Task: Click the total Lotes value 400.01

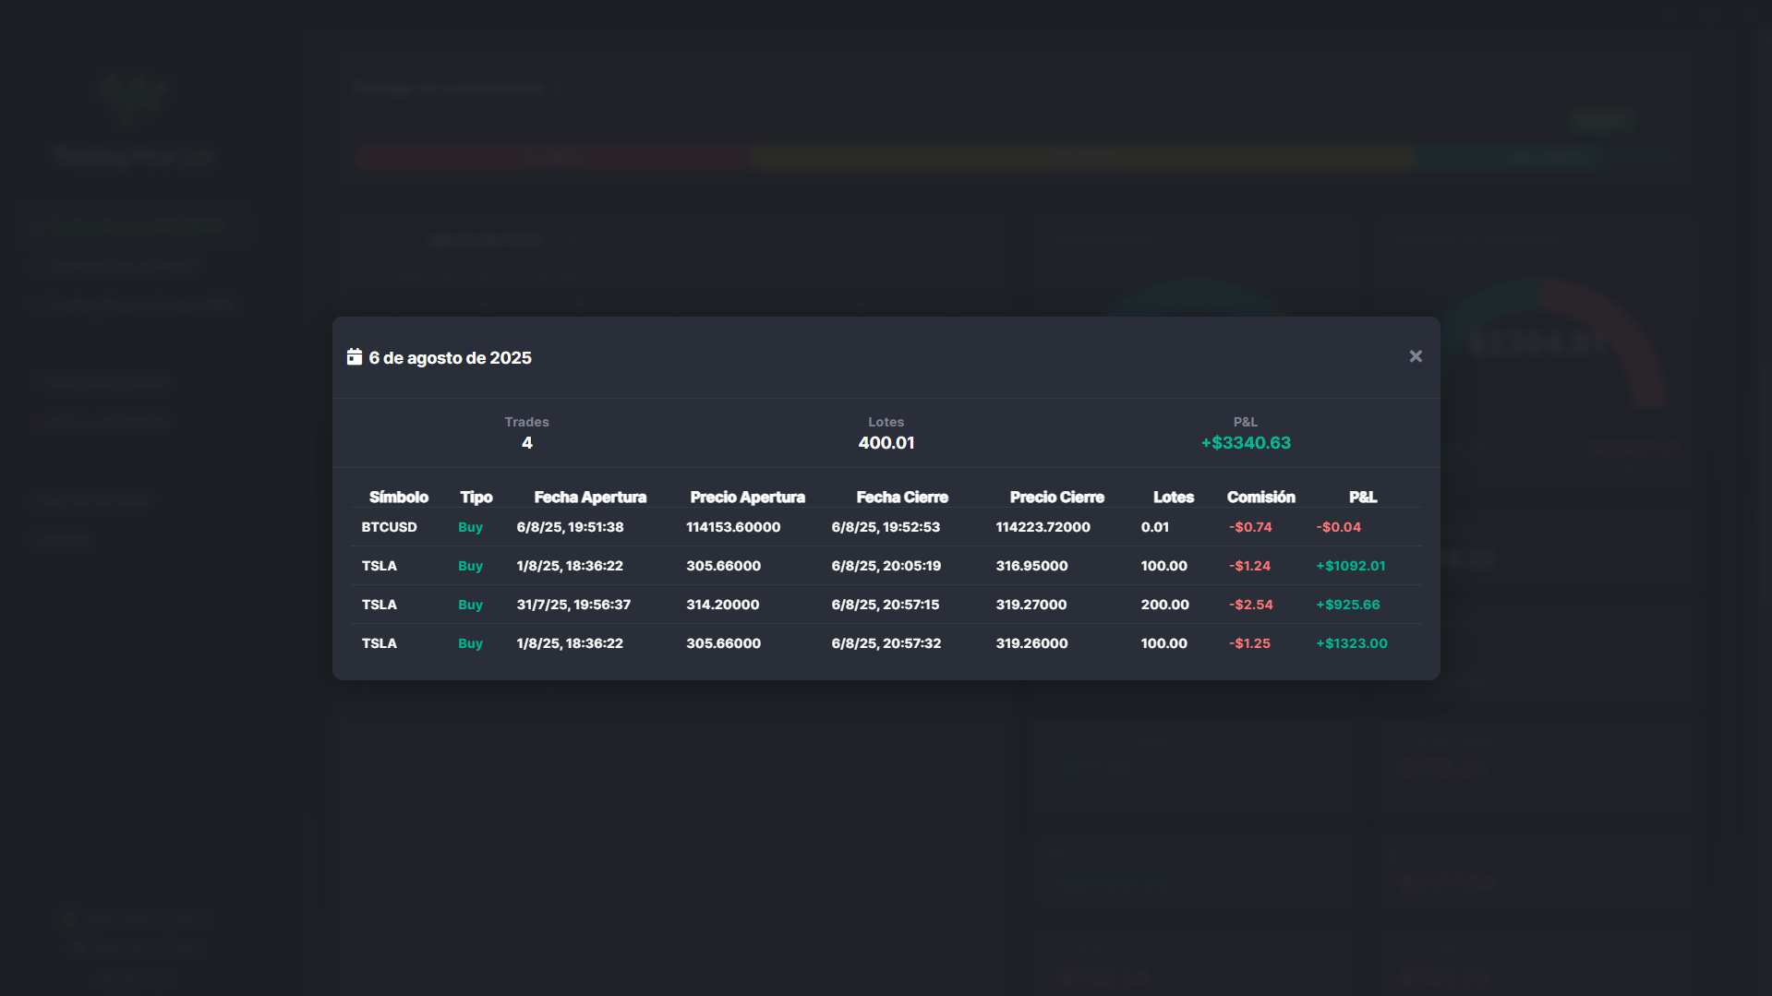Action: pos(886,443)
